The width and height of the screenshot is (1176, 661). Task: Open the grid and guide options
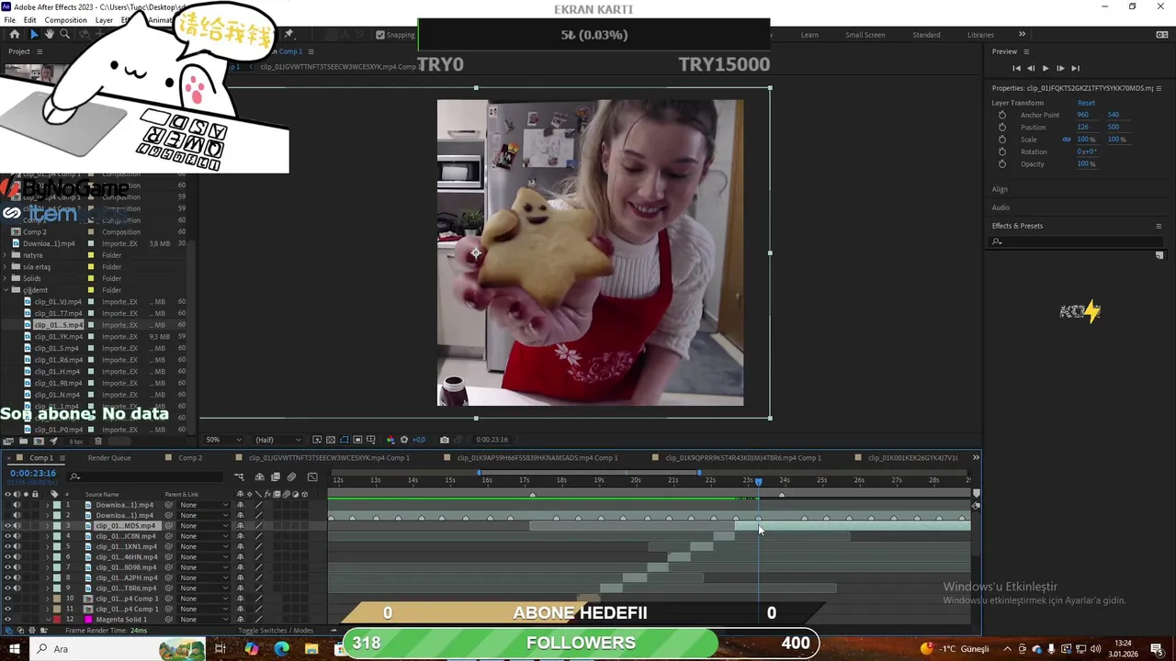(370, 440)
